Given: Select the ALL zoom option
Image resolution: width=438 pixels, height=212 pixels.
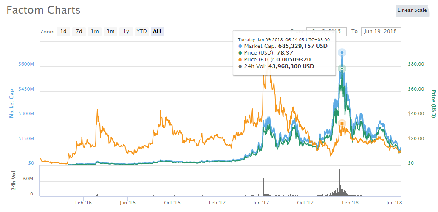Looking at the screenshot, I should click(x=158, y=31).
